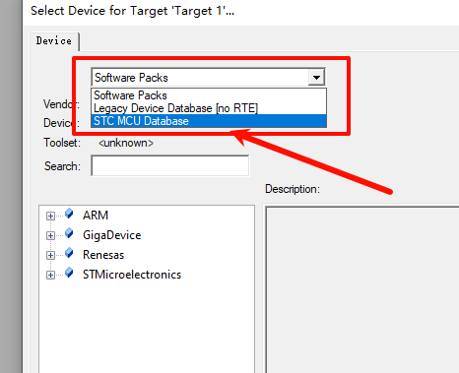This screenshot has height=373, width=459.
Task: Click the Search input field
Action: pyautogui.click(x=170, y=165)
